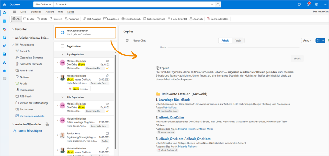
Task: Switch Copilot to Arbeit mode
Action: (x=225, y=40)
